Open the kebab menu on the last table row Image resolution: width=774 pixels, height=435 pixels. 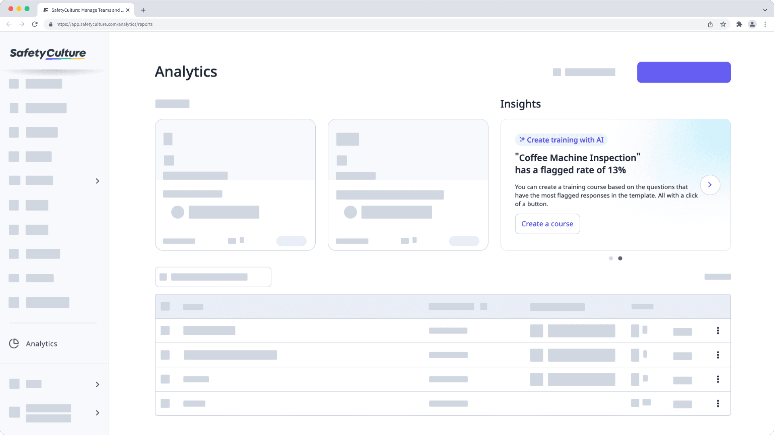pos(718,403)
